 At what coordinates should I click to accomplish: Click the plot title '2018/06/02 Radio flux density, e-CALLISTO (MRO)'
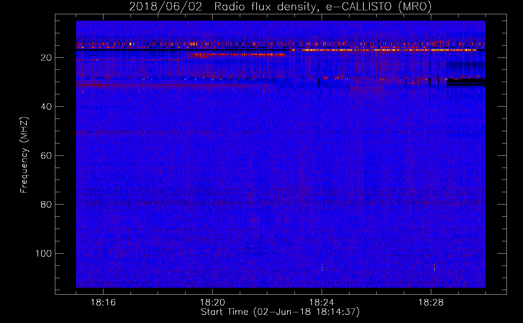280,6
